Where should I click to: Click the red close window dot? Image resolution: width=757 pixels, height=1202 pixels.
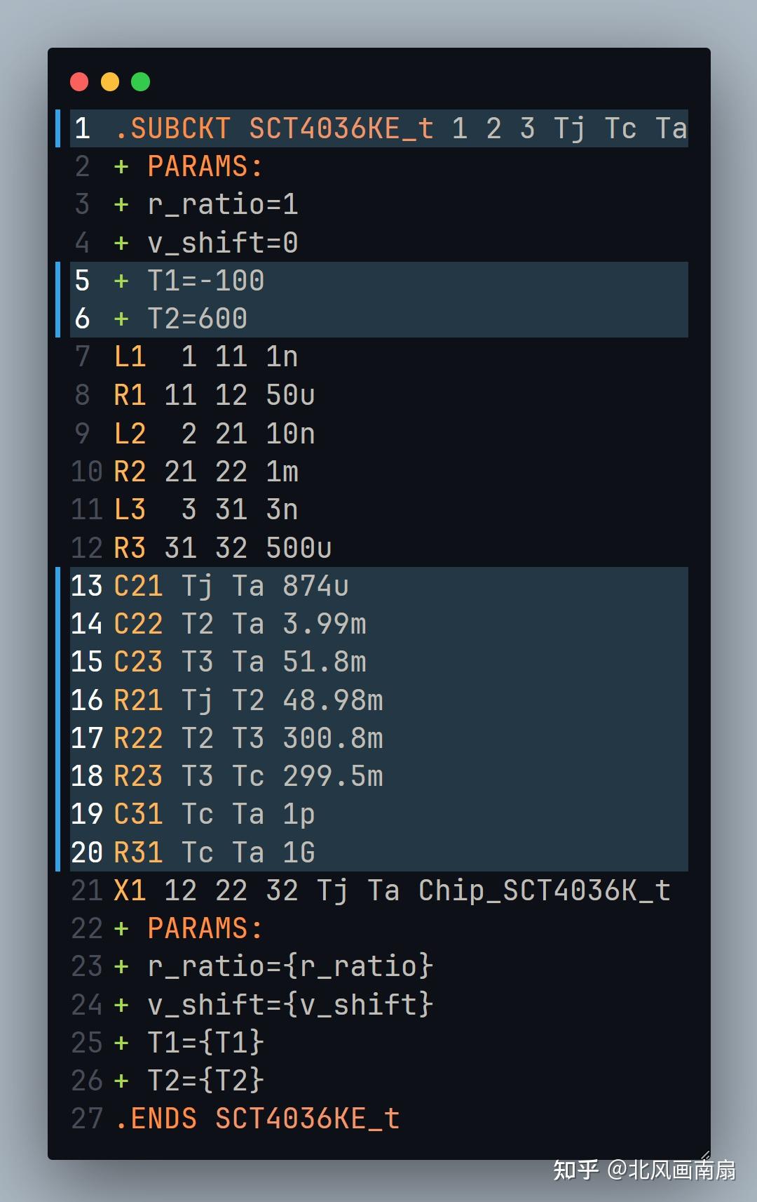point(79,82)
